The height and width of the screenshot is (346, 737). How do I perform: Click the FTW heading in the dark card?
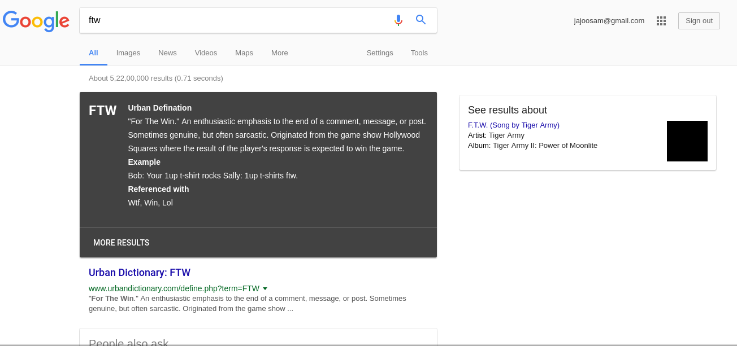(102, 111)
